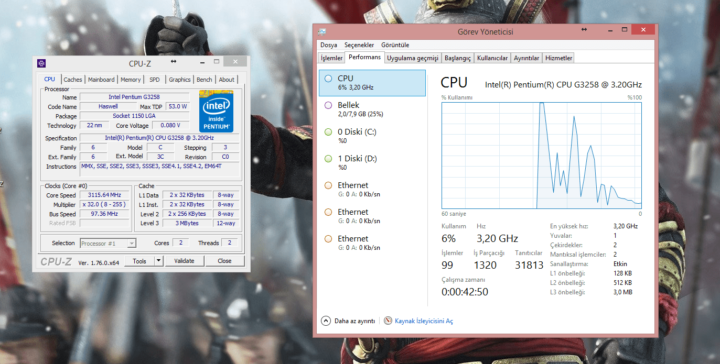Open the Mainboard tab in CPU-Z
Screen dimensions: 720x364
coord(101,80)
